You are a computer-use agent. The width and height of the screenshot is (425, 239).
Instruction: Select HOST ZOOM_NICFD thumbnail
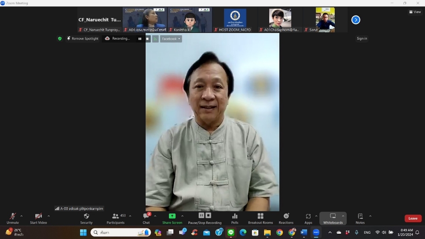click(235, 20)
